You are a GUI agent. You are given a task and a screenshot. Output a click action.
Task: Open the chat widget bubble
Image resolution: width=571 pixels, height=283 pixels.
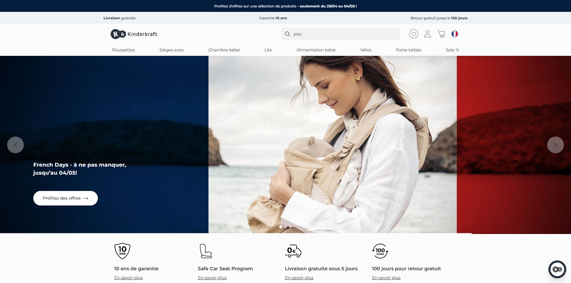[x=557, y=269]
